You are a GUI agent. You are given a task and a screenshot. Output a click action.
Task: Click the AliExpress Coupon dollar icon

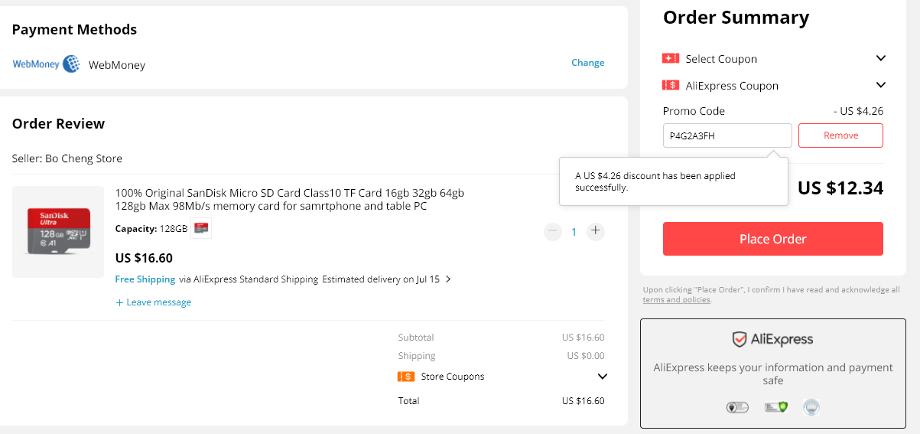tap(671, 85)
